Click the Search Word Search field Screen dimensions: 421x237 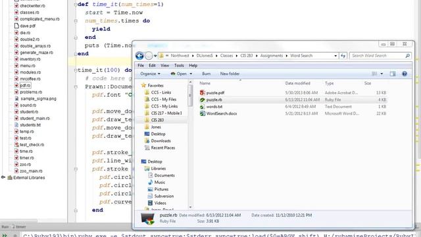point(380,55)
